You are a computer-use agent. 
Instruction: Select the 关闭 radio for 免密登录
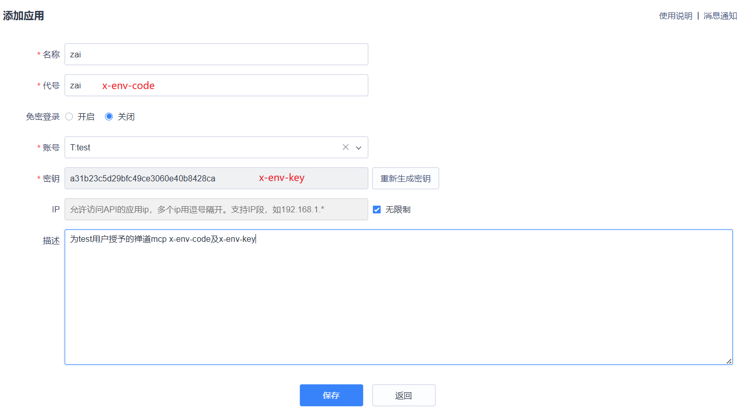(109, 117)
